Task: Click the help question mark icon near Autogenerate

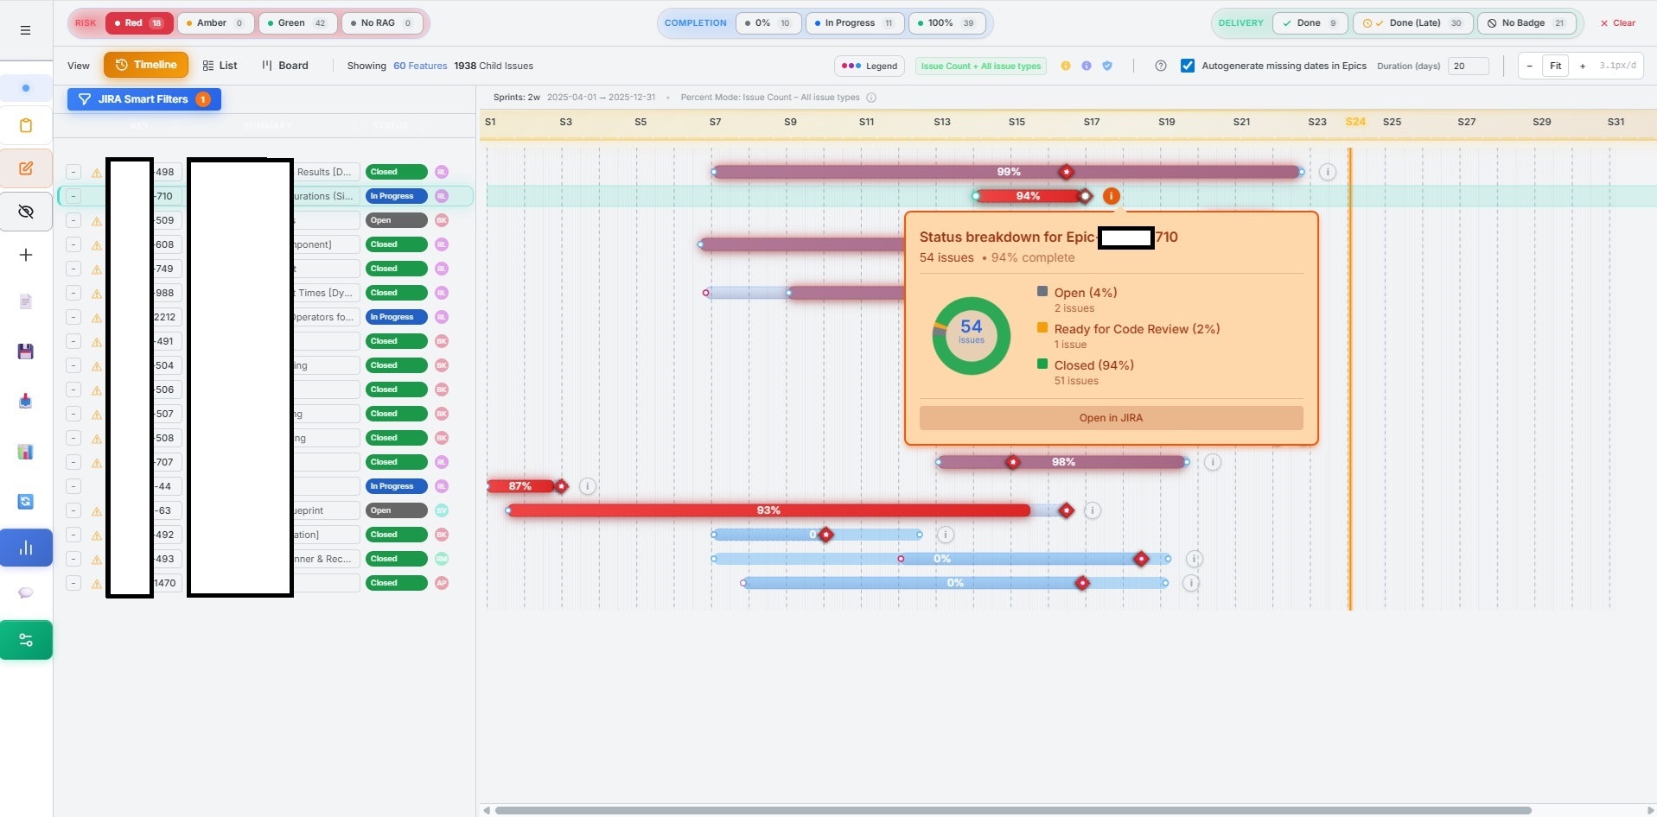Action: pos(1160,65)
